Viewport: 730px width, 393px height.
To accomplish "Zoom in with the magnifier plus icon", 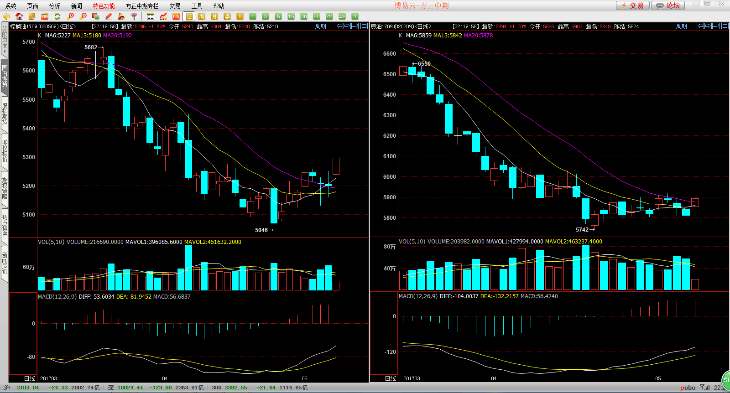I will click(70, 16).
